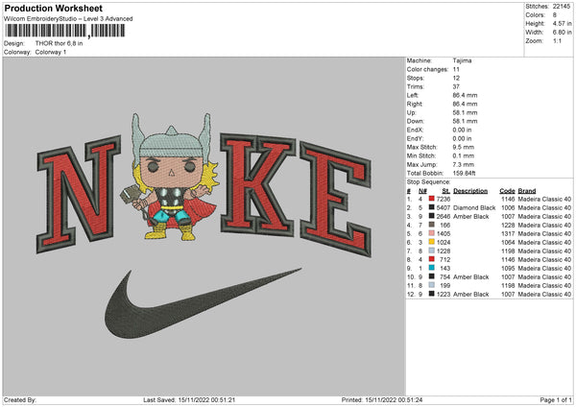Click the black swatch in stop row 3
Viewport: 576px width, 407px height.
432,216
